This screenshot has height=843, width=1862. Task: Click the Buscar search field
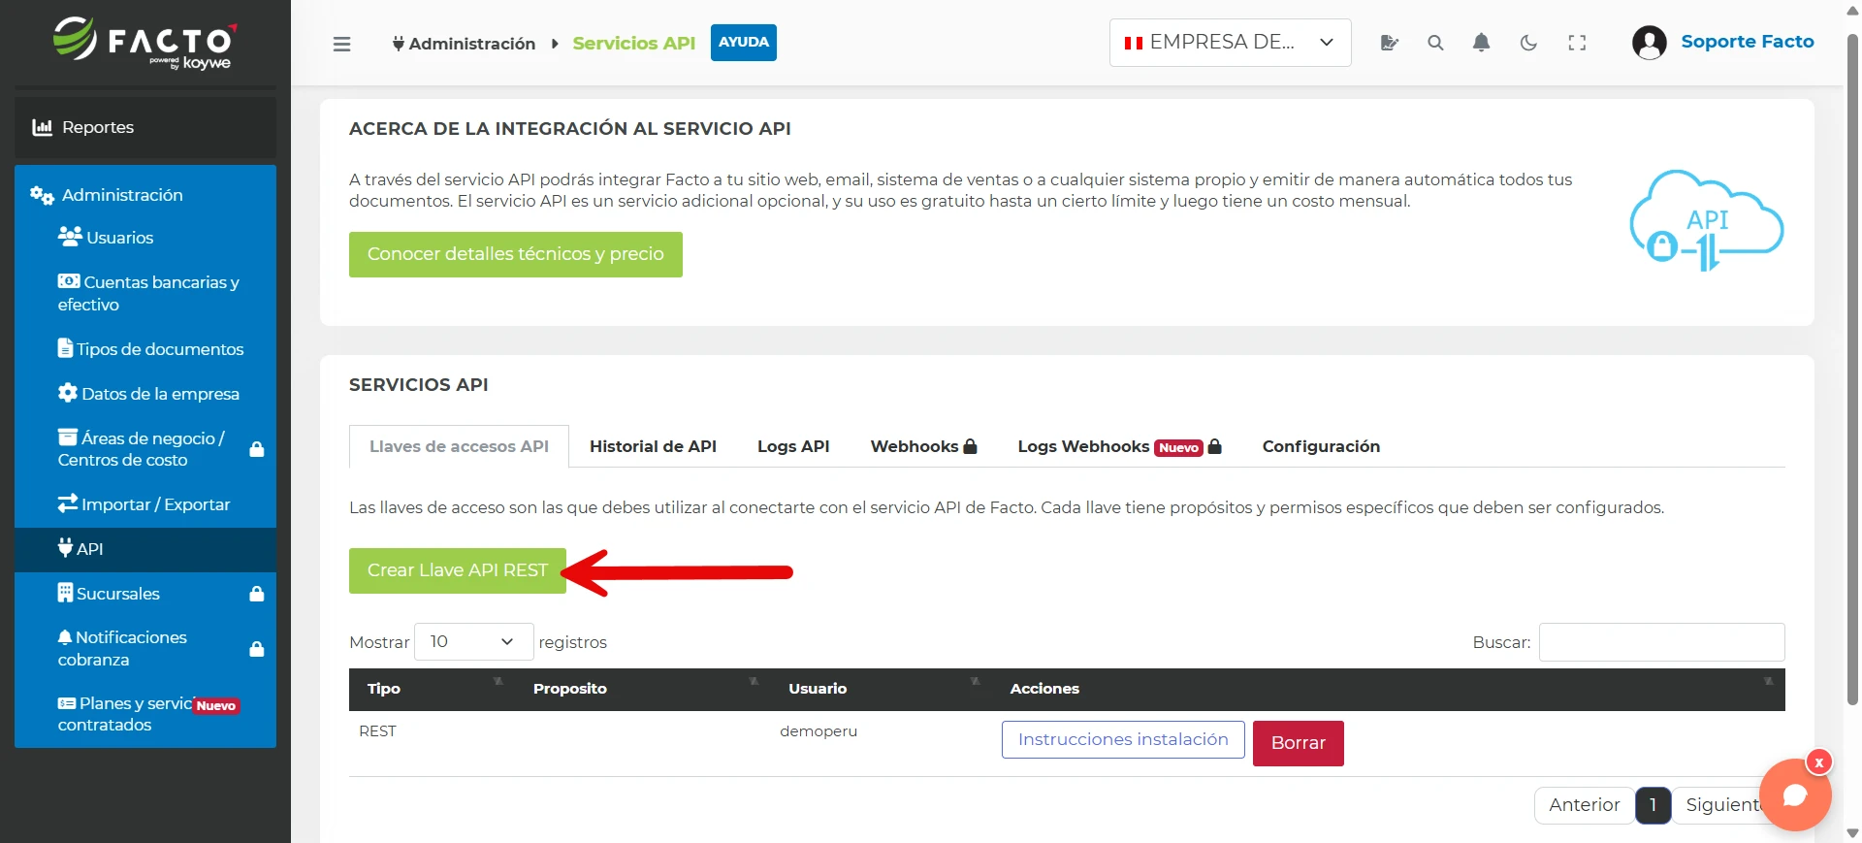click(x=1662, y=642)
